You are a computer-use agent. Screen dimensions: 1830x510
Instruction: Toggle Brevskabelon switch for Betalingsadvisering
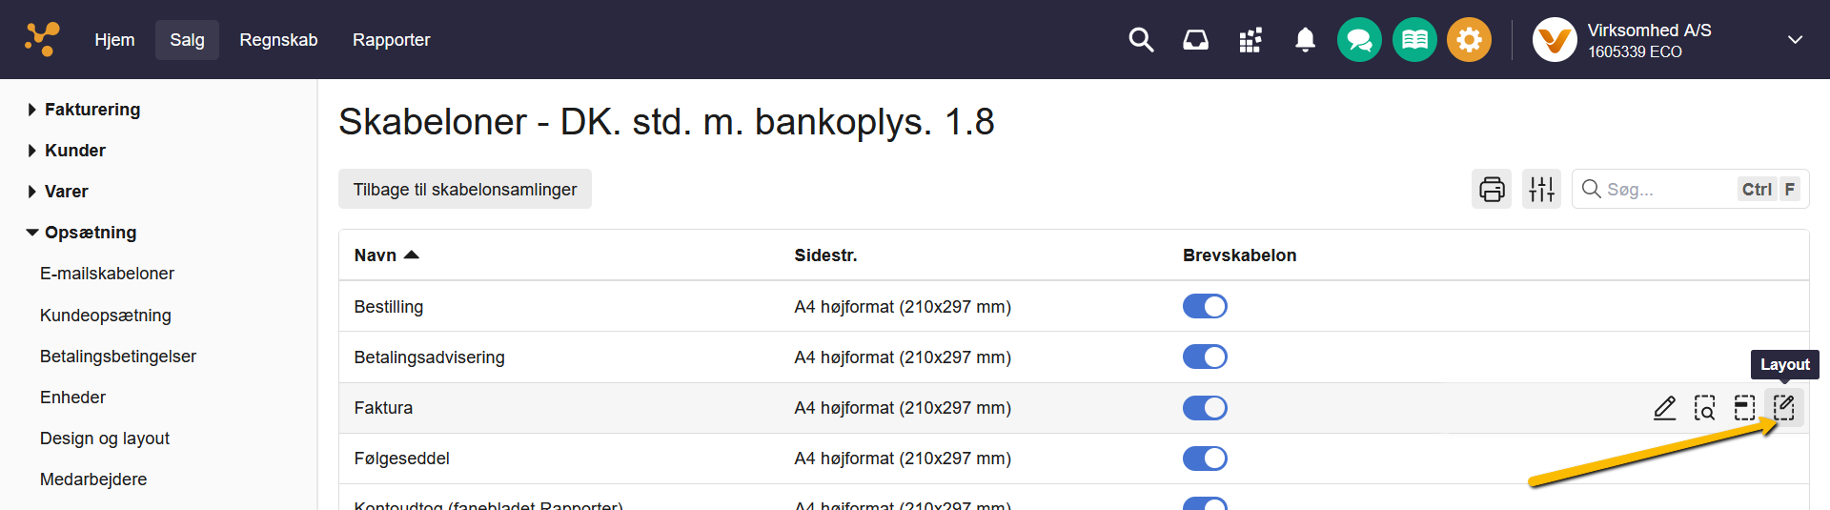click(x=1205, y=357)
